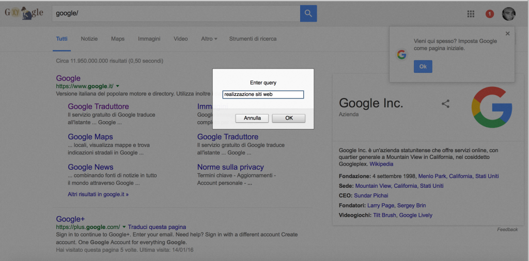The image size is (529, 261).
Task: Click the Google Inc. heading
Action: tap(371, 103)
